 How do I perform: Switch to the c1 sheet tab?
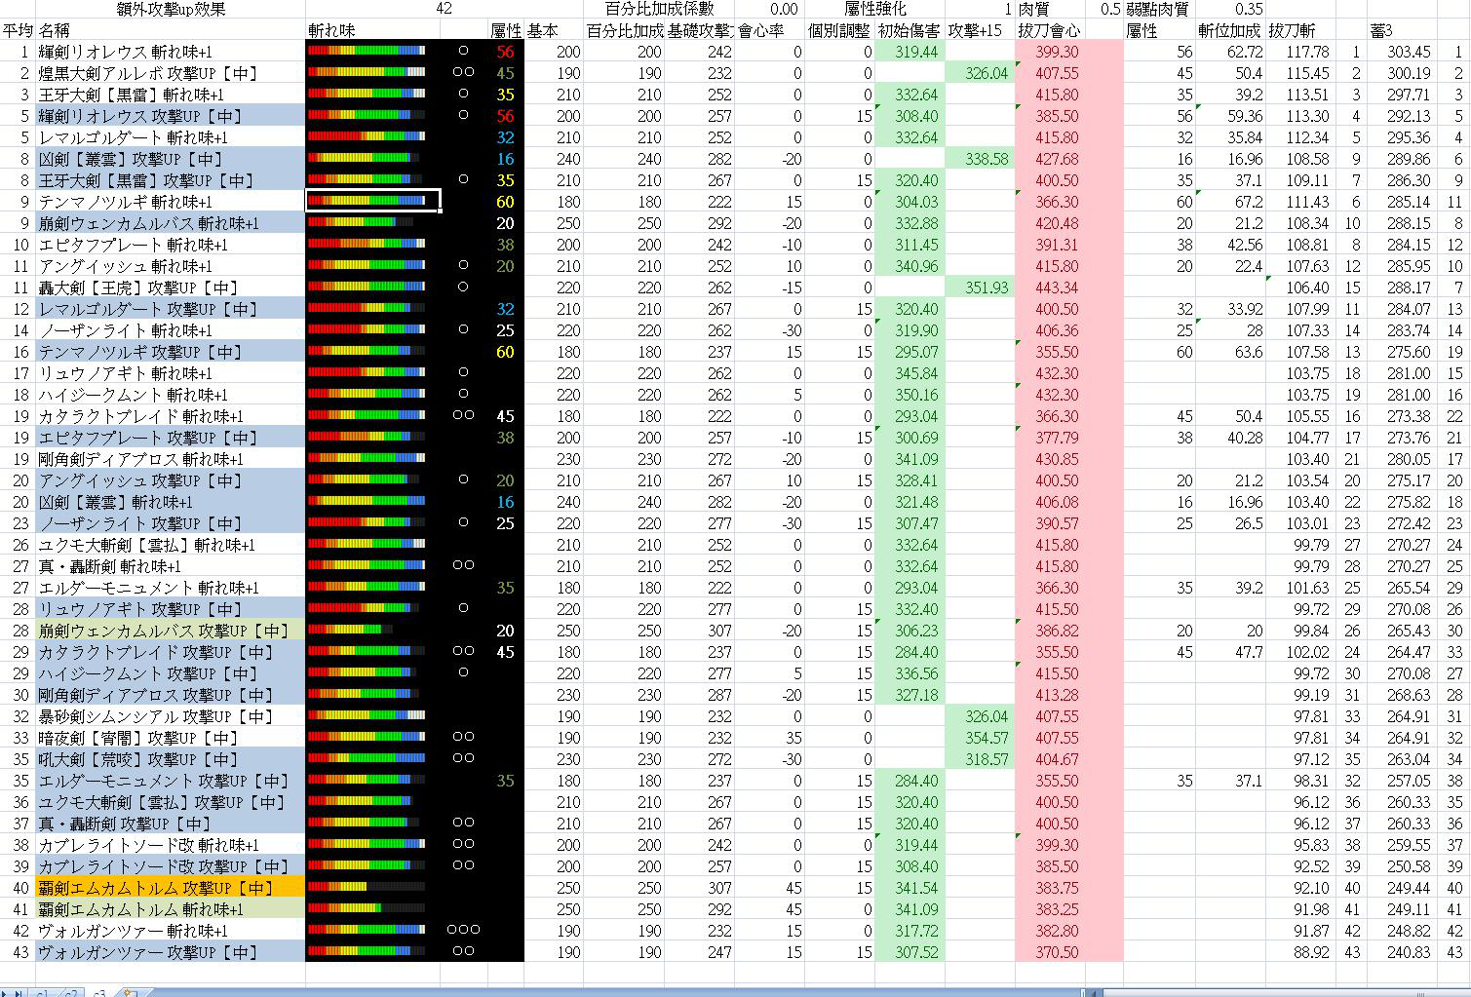(45, 991)
